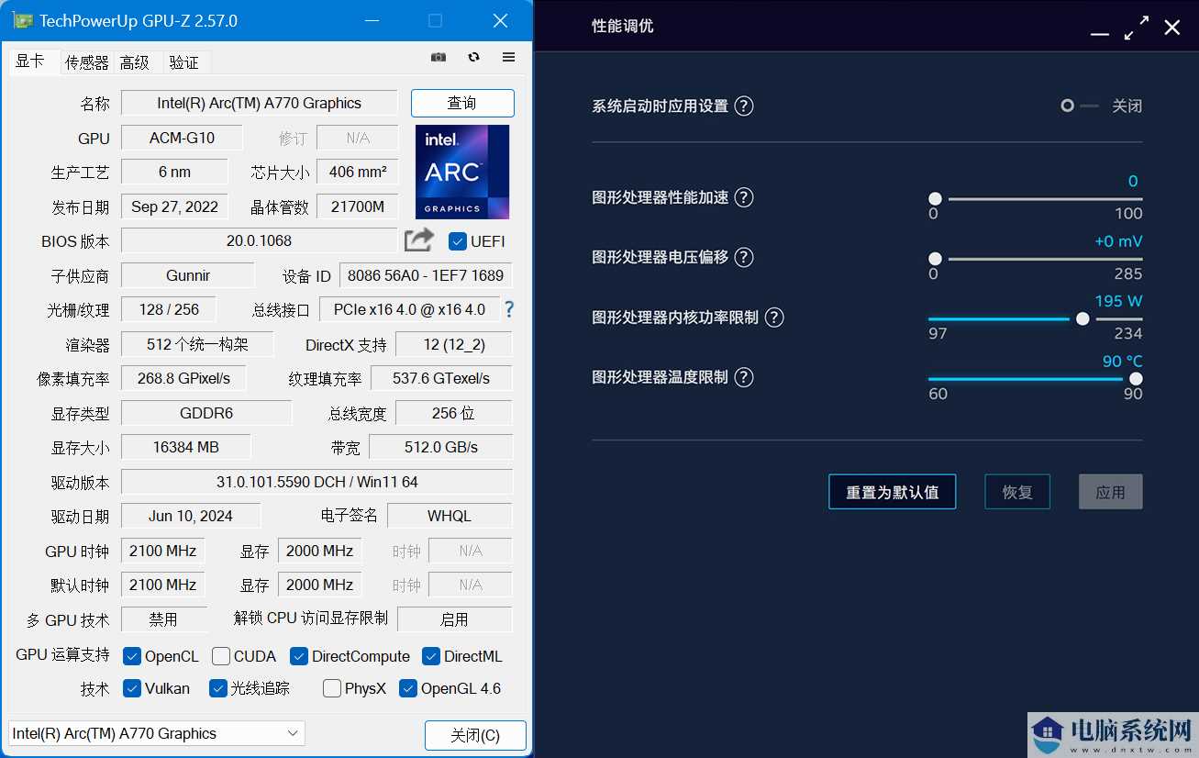Click the 生产工艺 value 6 nm
Screen dimensions: 1199x758
point(174,172)
